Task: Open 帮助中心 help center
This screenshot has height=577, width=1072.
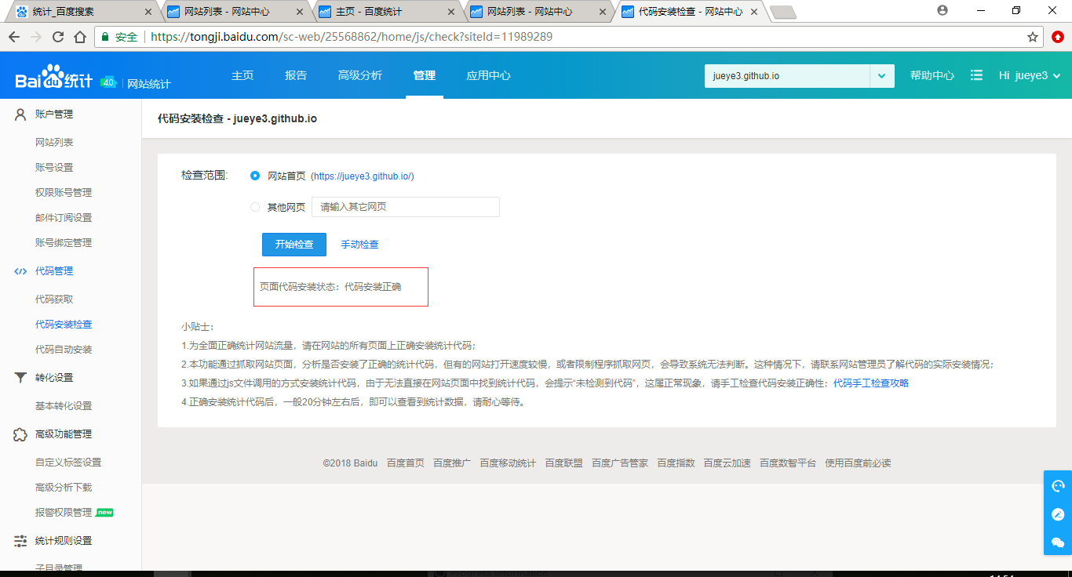Action: point(932,75)
